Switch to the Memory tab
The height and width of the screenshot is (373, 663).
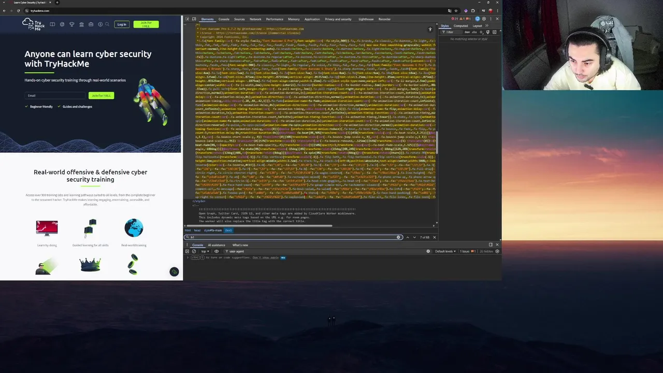point(294,19)
